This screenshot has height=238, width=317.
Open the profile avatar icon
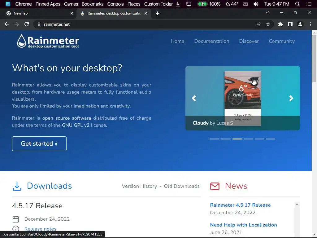(x=300, y=24)
